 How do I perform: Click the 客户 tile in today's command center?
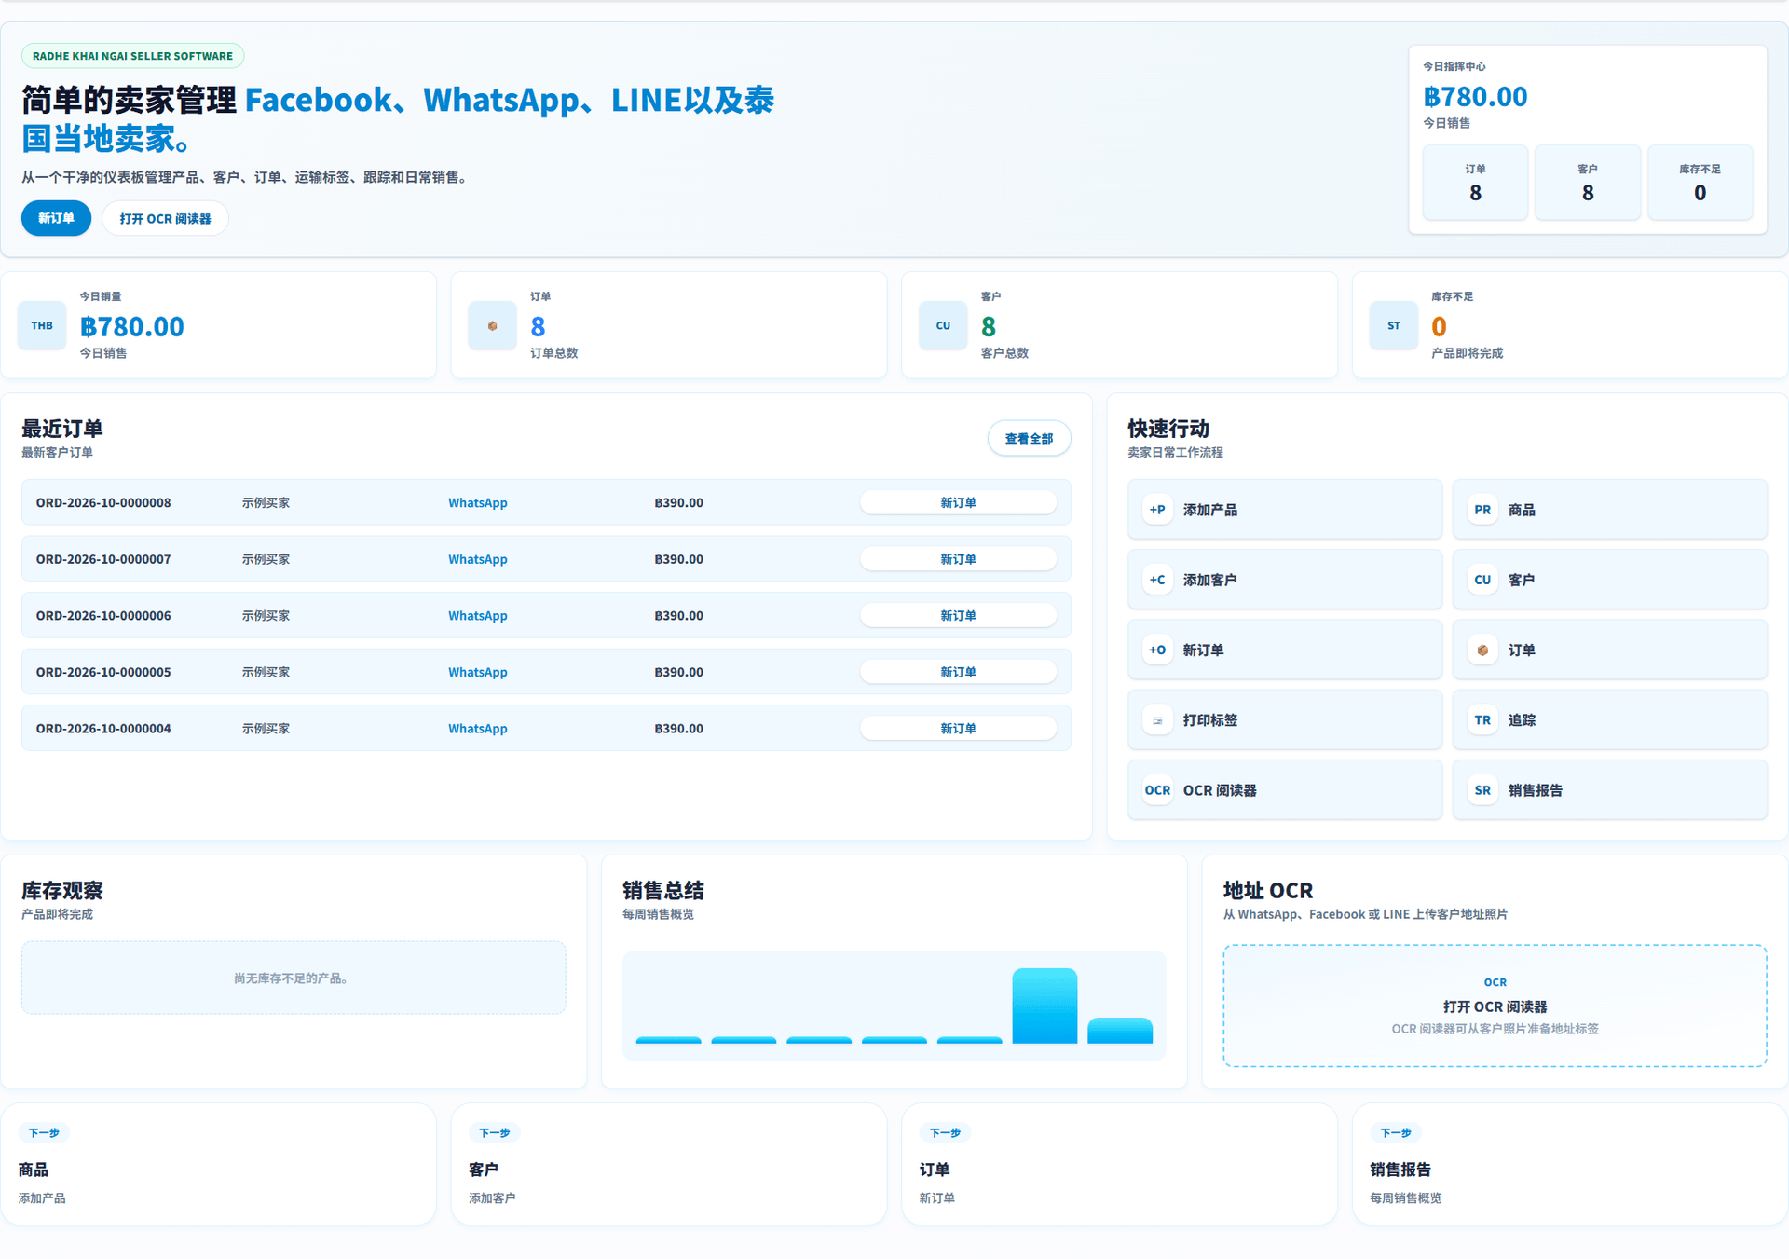pyautogui.click(x=1588, y=183)
